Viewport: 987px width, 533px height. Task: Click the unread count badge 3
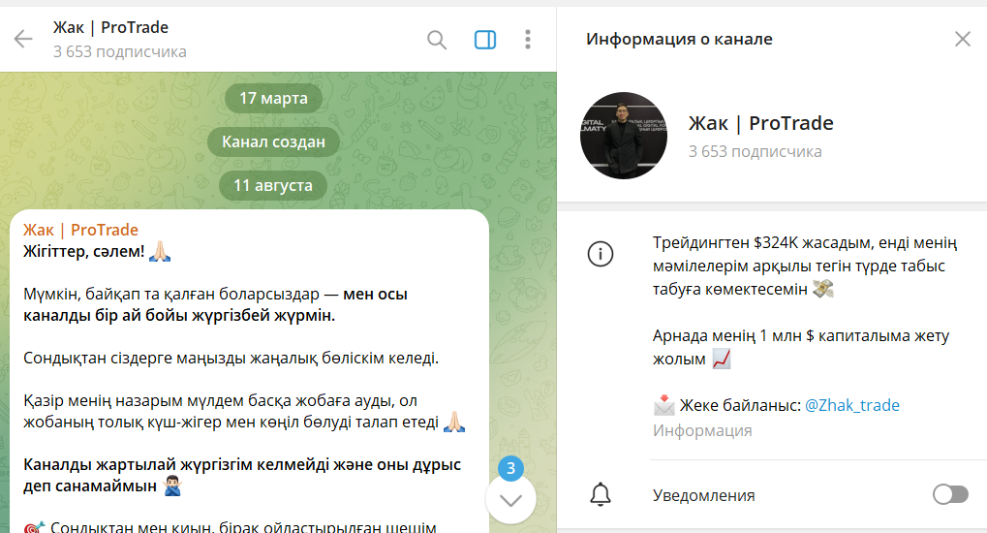tap(510, 468)
